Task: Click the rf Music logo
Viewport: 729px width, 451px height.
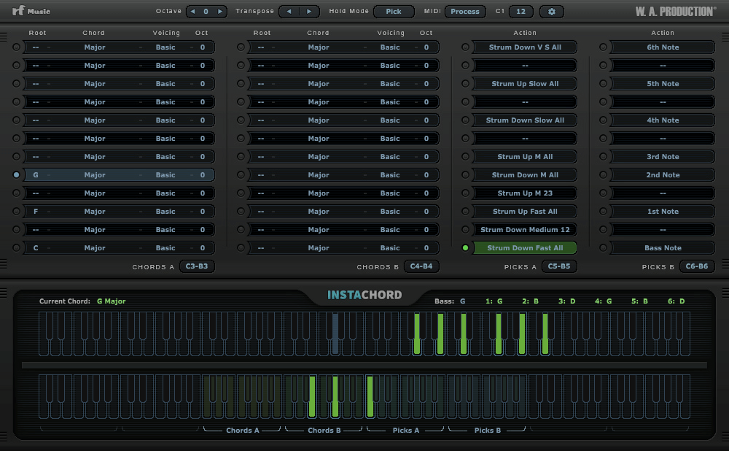Action: [31, 12]
